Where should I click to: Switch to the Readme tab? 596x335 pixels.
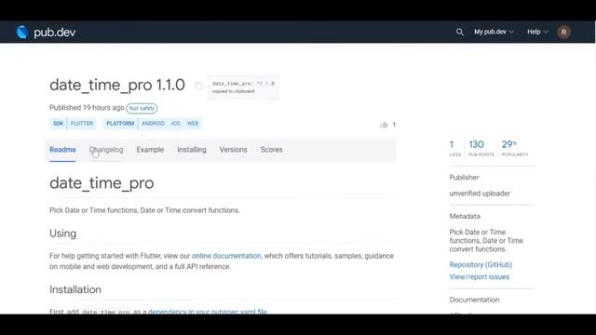(62, 150)
